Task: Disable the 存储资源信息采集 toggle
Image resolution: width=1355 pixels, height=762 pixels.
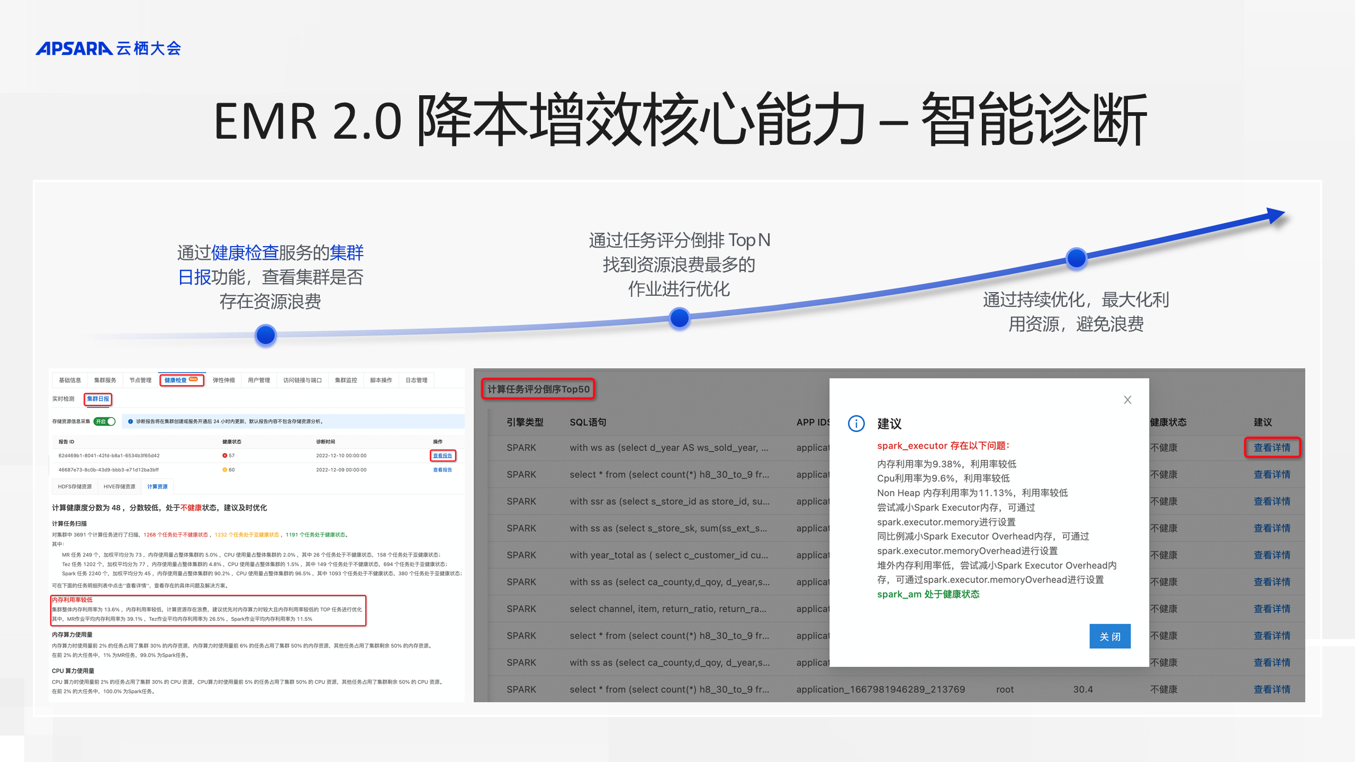Action: coord(104,422)
